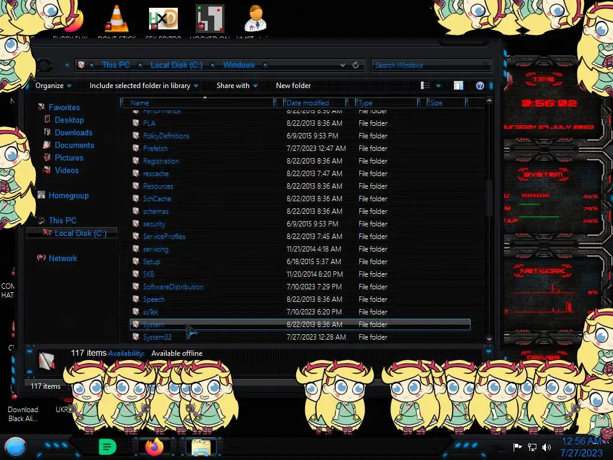This screenshot has width=613, height=460.
Task: Select the PolicyDefinitions folder
Action: coord(166,136)
